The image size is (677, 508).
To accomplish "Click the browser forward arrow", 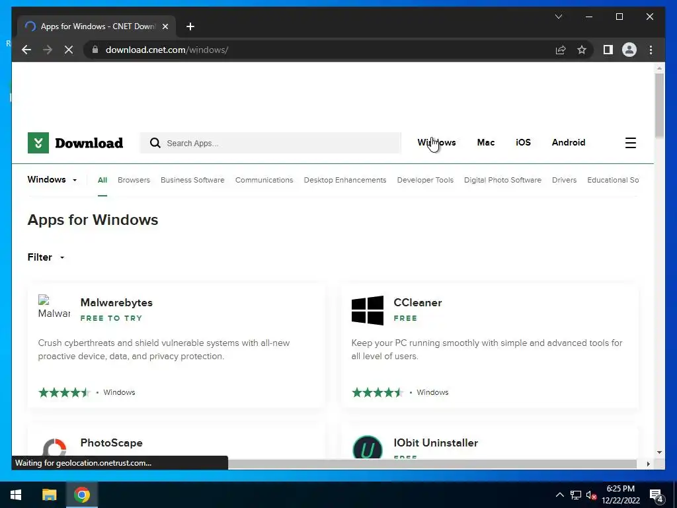I will 48,50.
